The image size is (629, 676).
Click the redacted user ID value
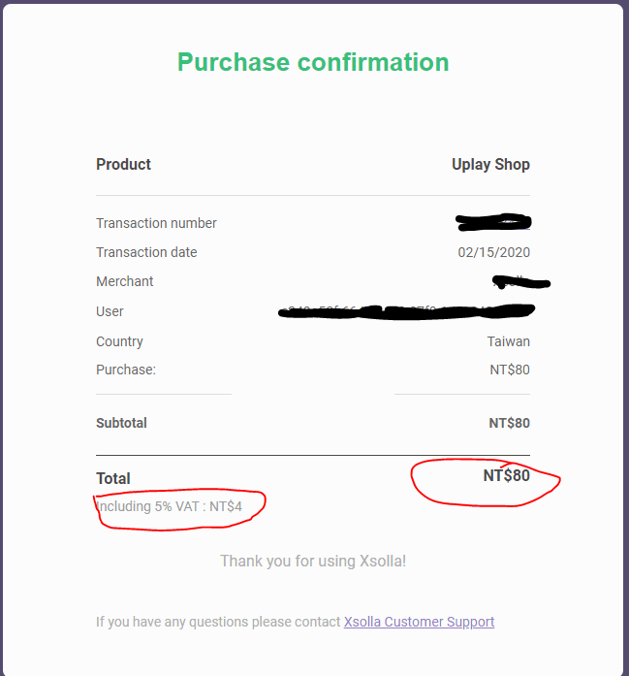(407, 311)
